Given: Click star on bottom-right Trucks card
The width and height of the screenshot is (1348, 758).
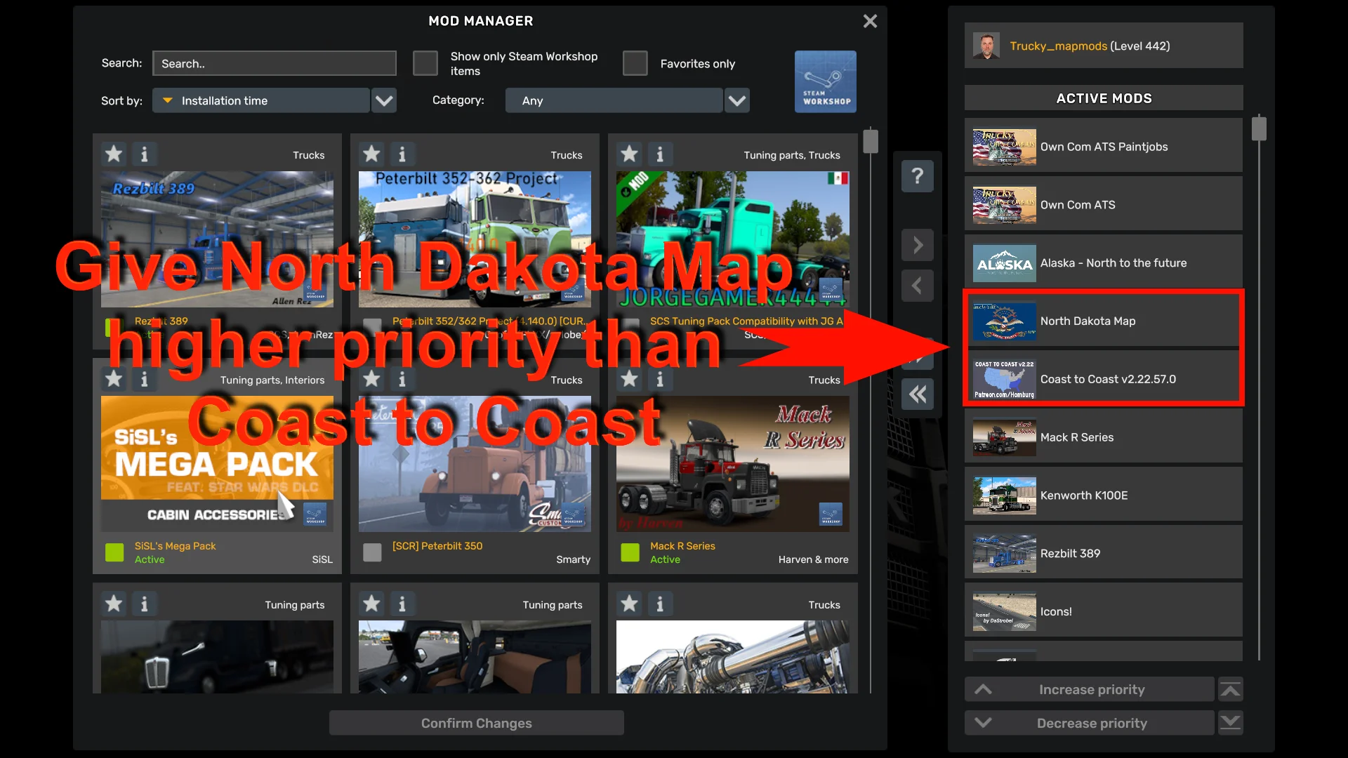Looking at the screenshot, I should (629, 604).
